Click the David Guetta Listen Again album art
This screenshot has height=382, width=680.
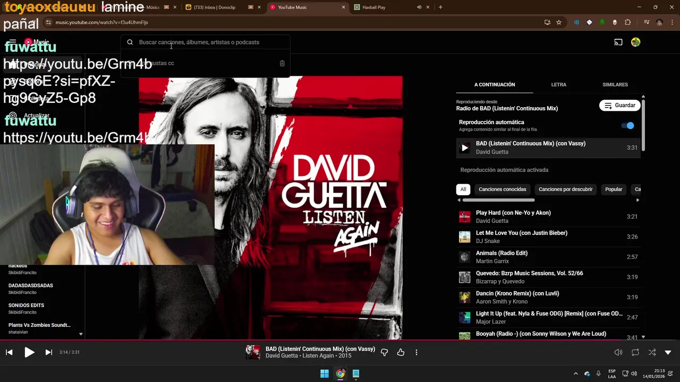coord(270,207)
